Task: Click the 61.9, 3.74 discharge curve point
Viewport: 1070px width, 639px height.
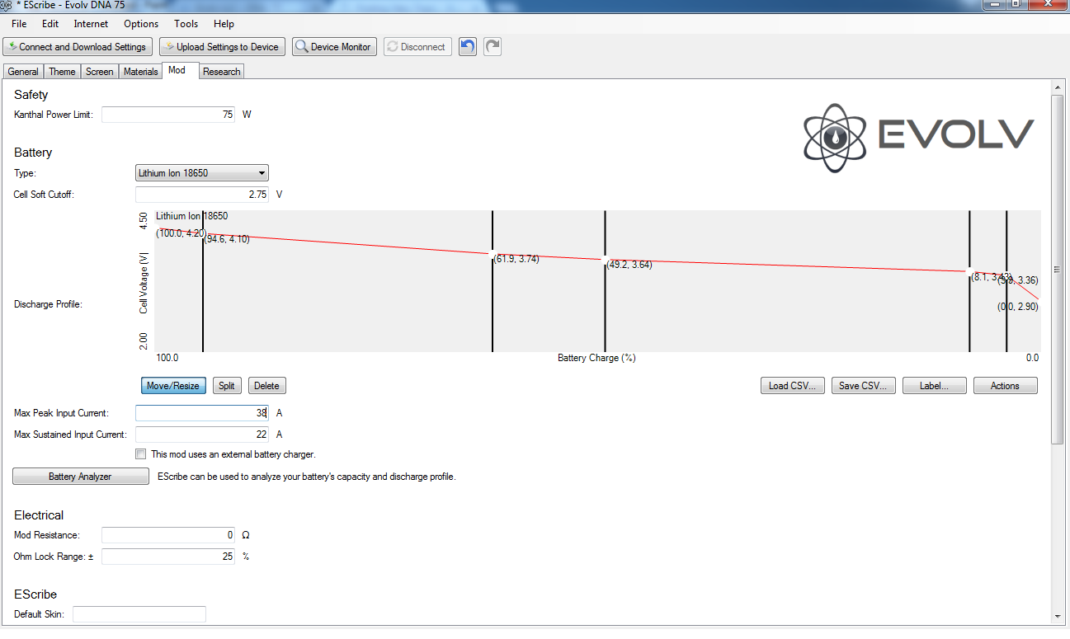Action: [493, 255]
